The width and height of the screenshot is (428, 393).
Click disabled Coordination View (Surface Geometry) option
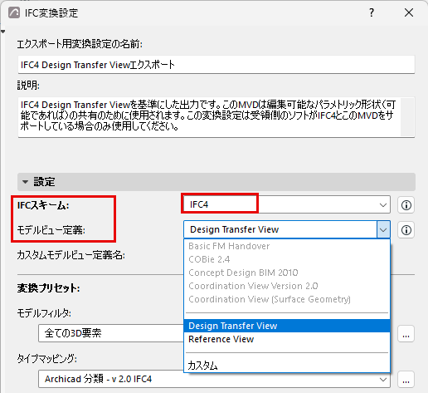pyautogui.click(x=287, y=299)
